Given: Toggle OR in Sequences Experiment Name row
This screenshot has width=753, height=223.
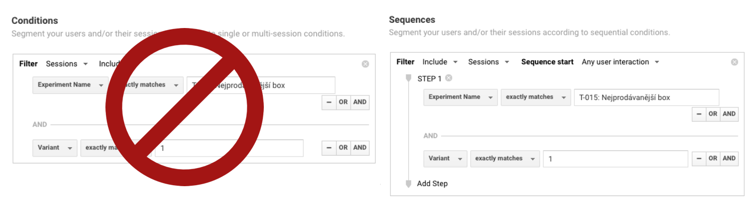Looking at the screenshot, I should [713, 114].
